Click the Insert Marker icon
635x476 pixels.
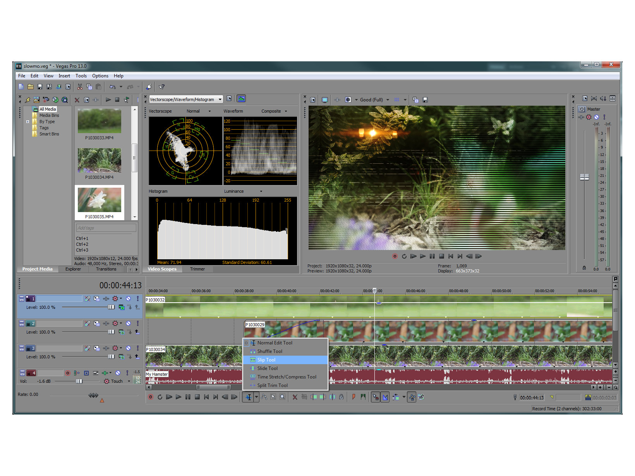click(x=354, y=397)
